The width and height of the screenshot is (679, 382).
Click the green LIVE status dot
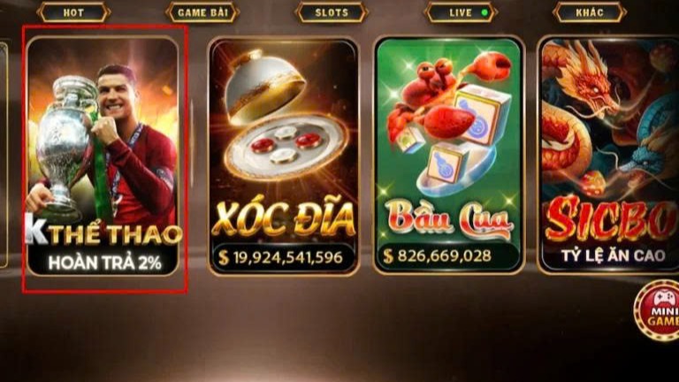pyautogui.click(x=484, y=12)
